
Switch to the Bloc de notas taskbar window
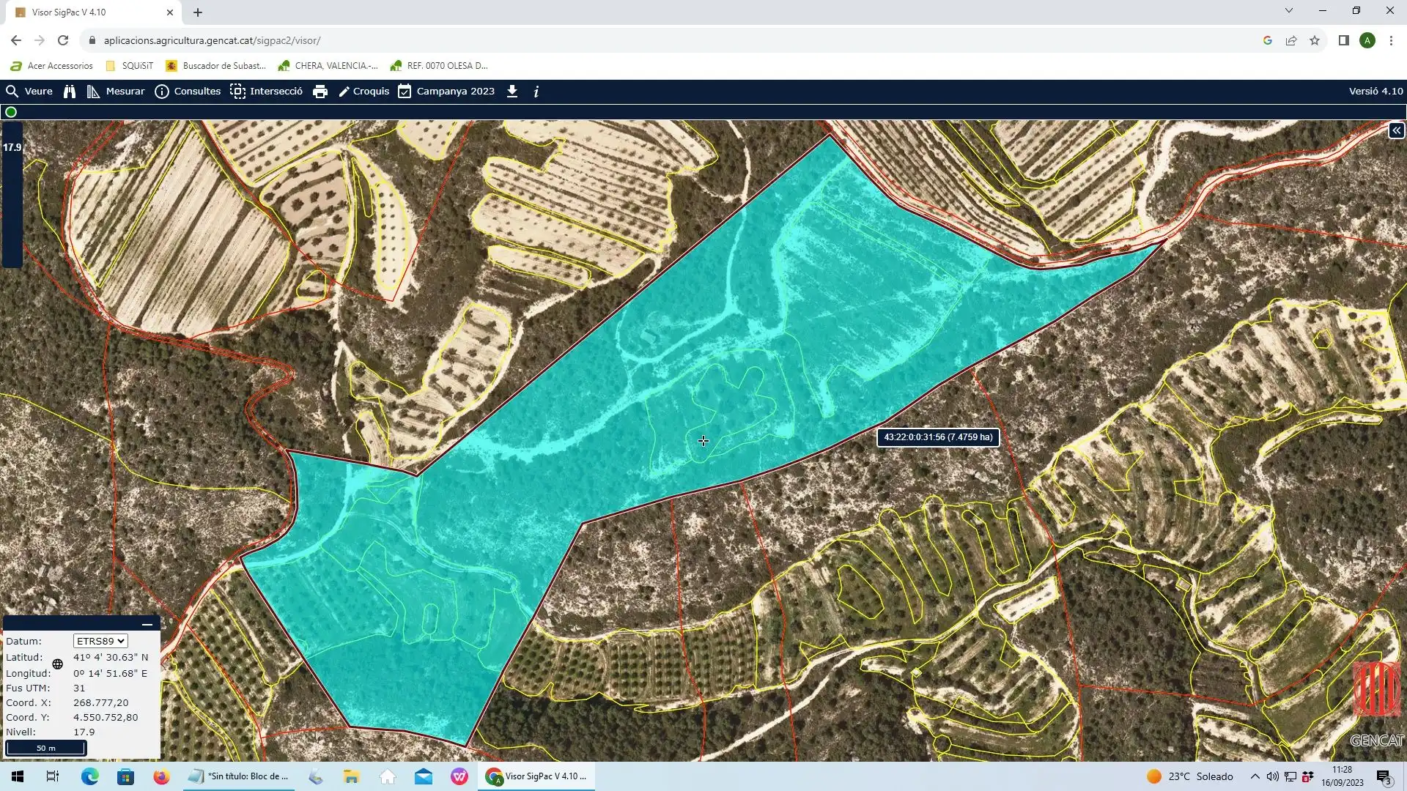click(239, 776)
